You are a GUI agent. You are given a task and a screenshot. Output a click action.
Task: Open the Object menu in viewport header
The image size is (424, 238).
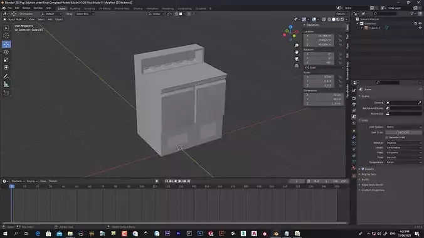[x=59, y=19]
